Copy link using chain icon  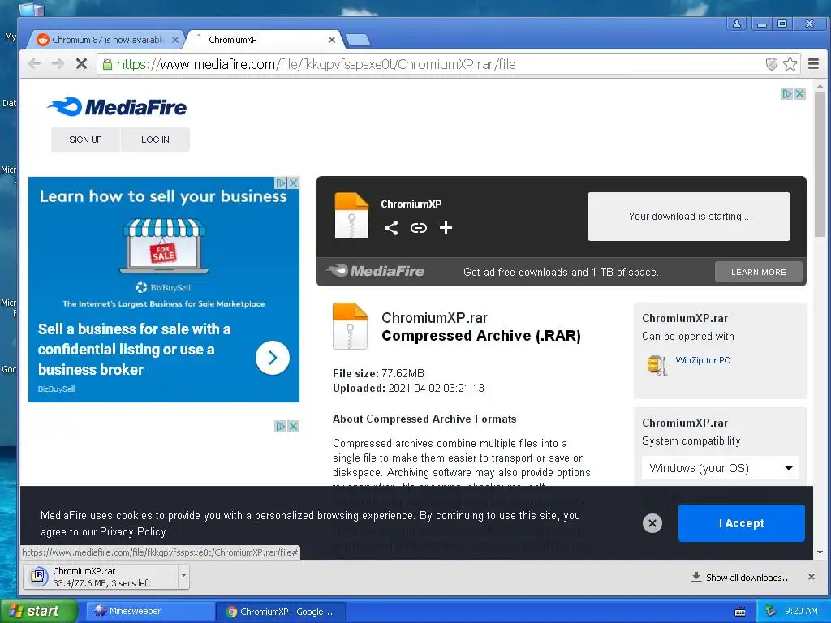pyautogui.click(x=419, y=228)
